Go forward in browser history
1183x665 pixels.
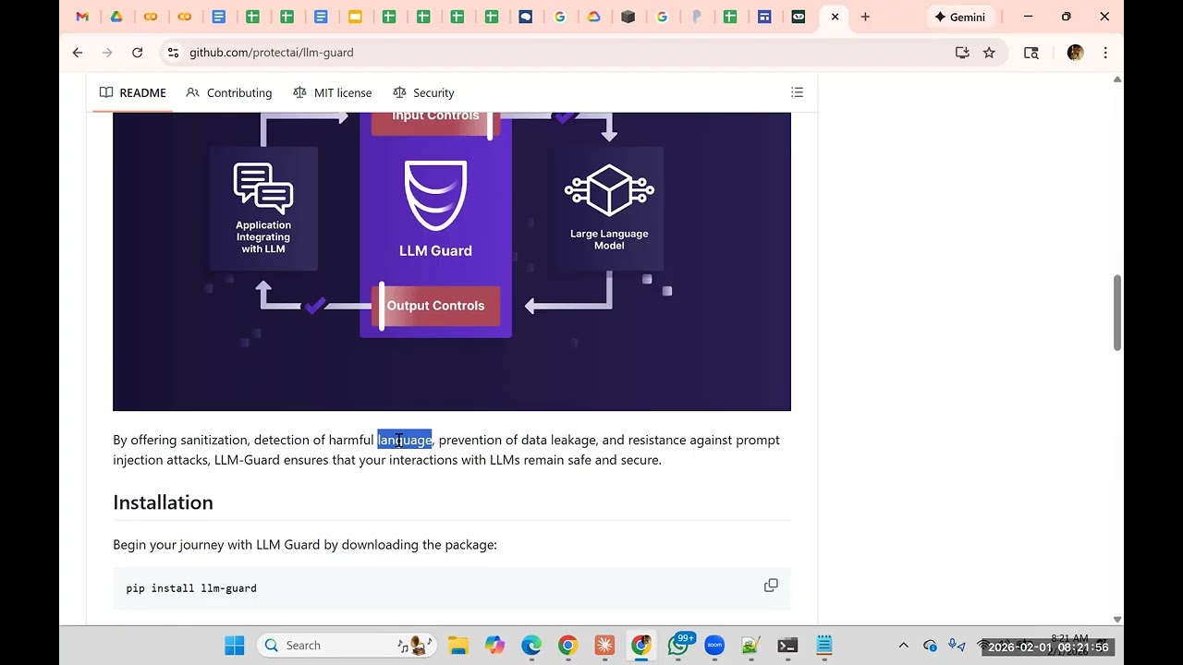pyautogui.click(x=107, y=53)
